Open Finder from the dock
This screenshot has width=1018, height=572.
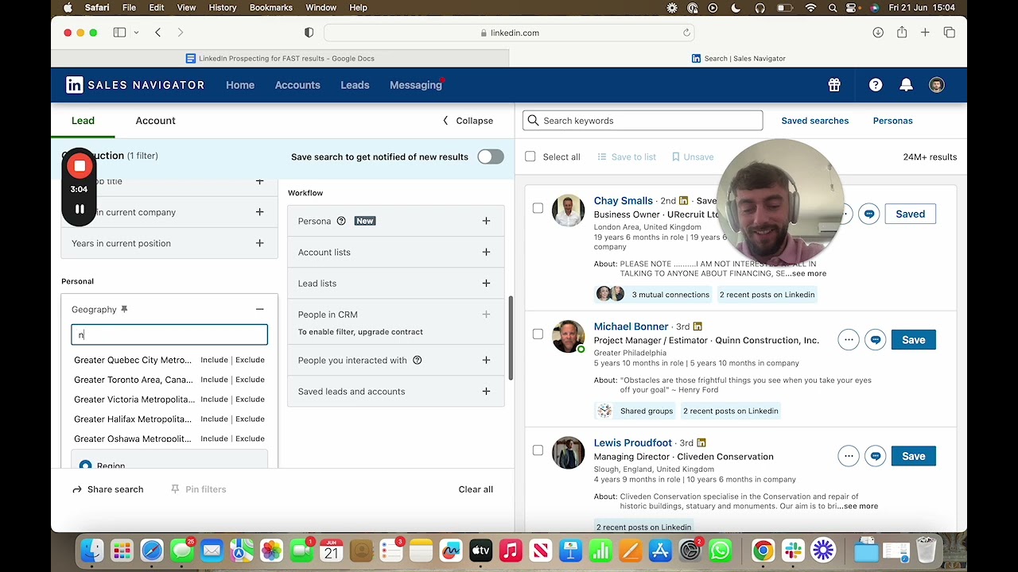[x=92, y=550]
